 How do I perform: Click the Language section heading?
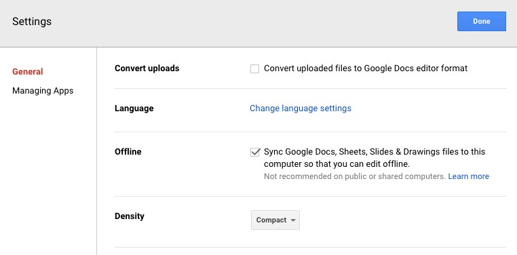coord(134,108)
